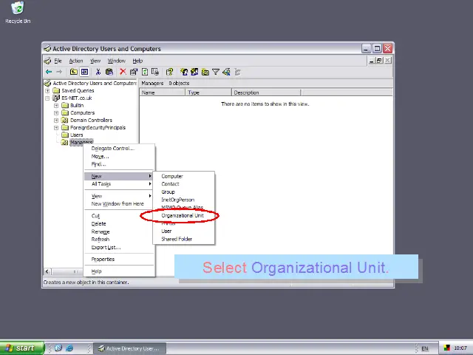Click the Find objects toolbar icon

226,72
